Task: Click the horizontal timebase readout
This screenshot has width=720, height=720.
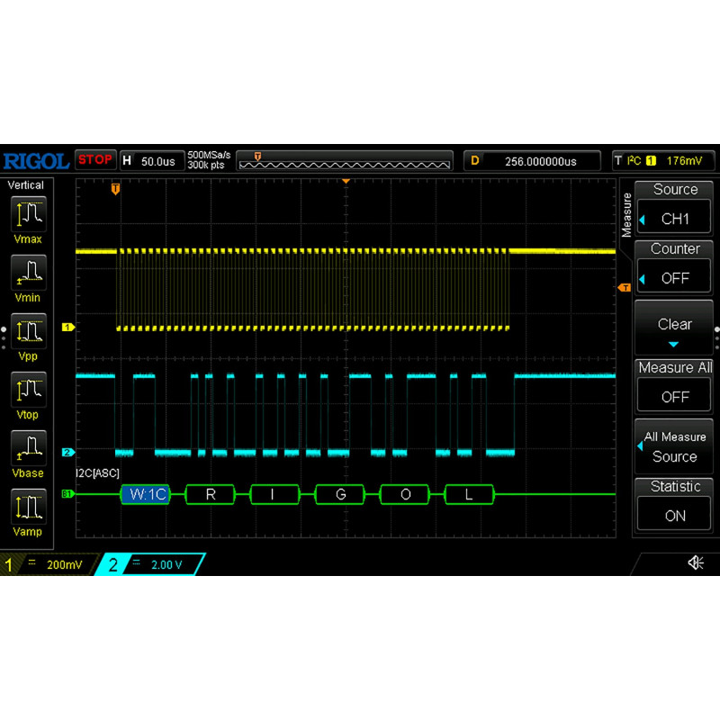Action: click(x=151, y=160)
